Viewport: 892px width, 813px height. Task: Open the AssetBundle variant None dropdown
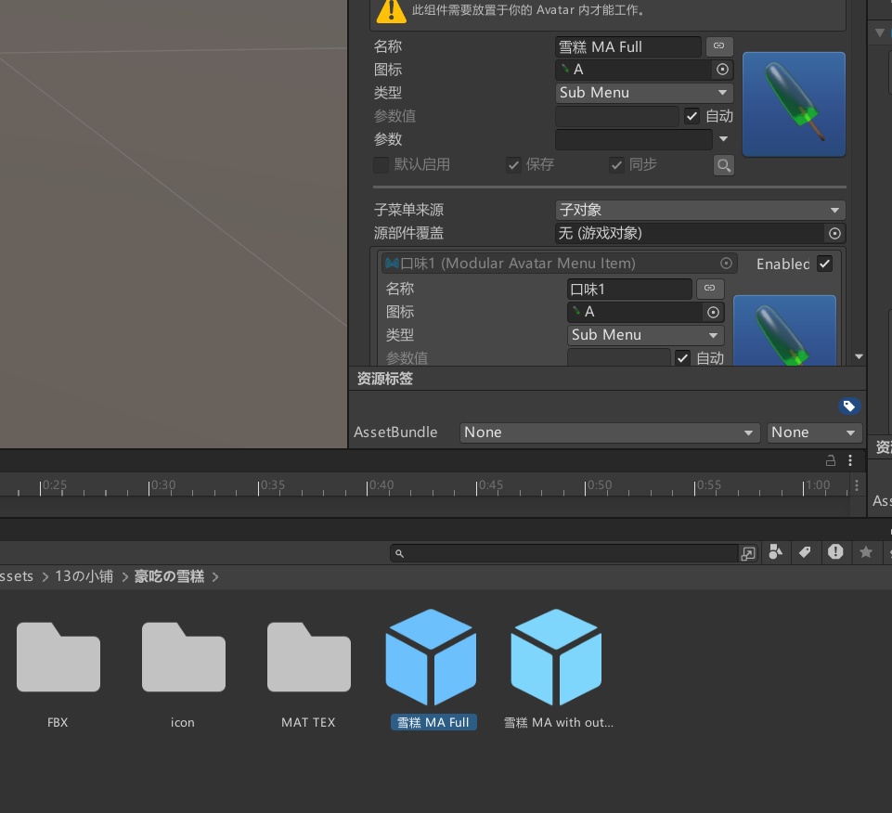(813, 432)
